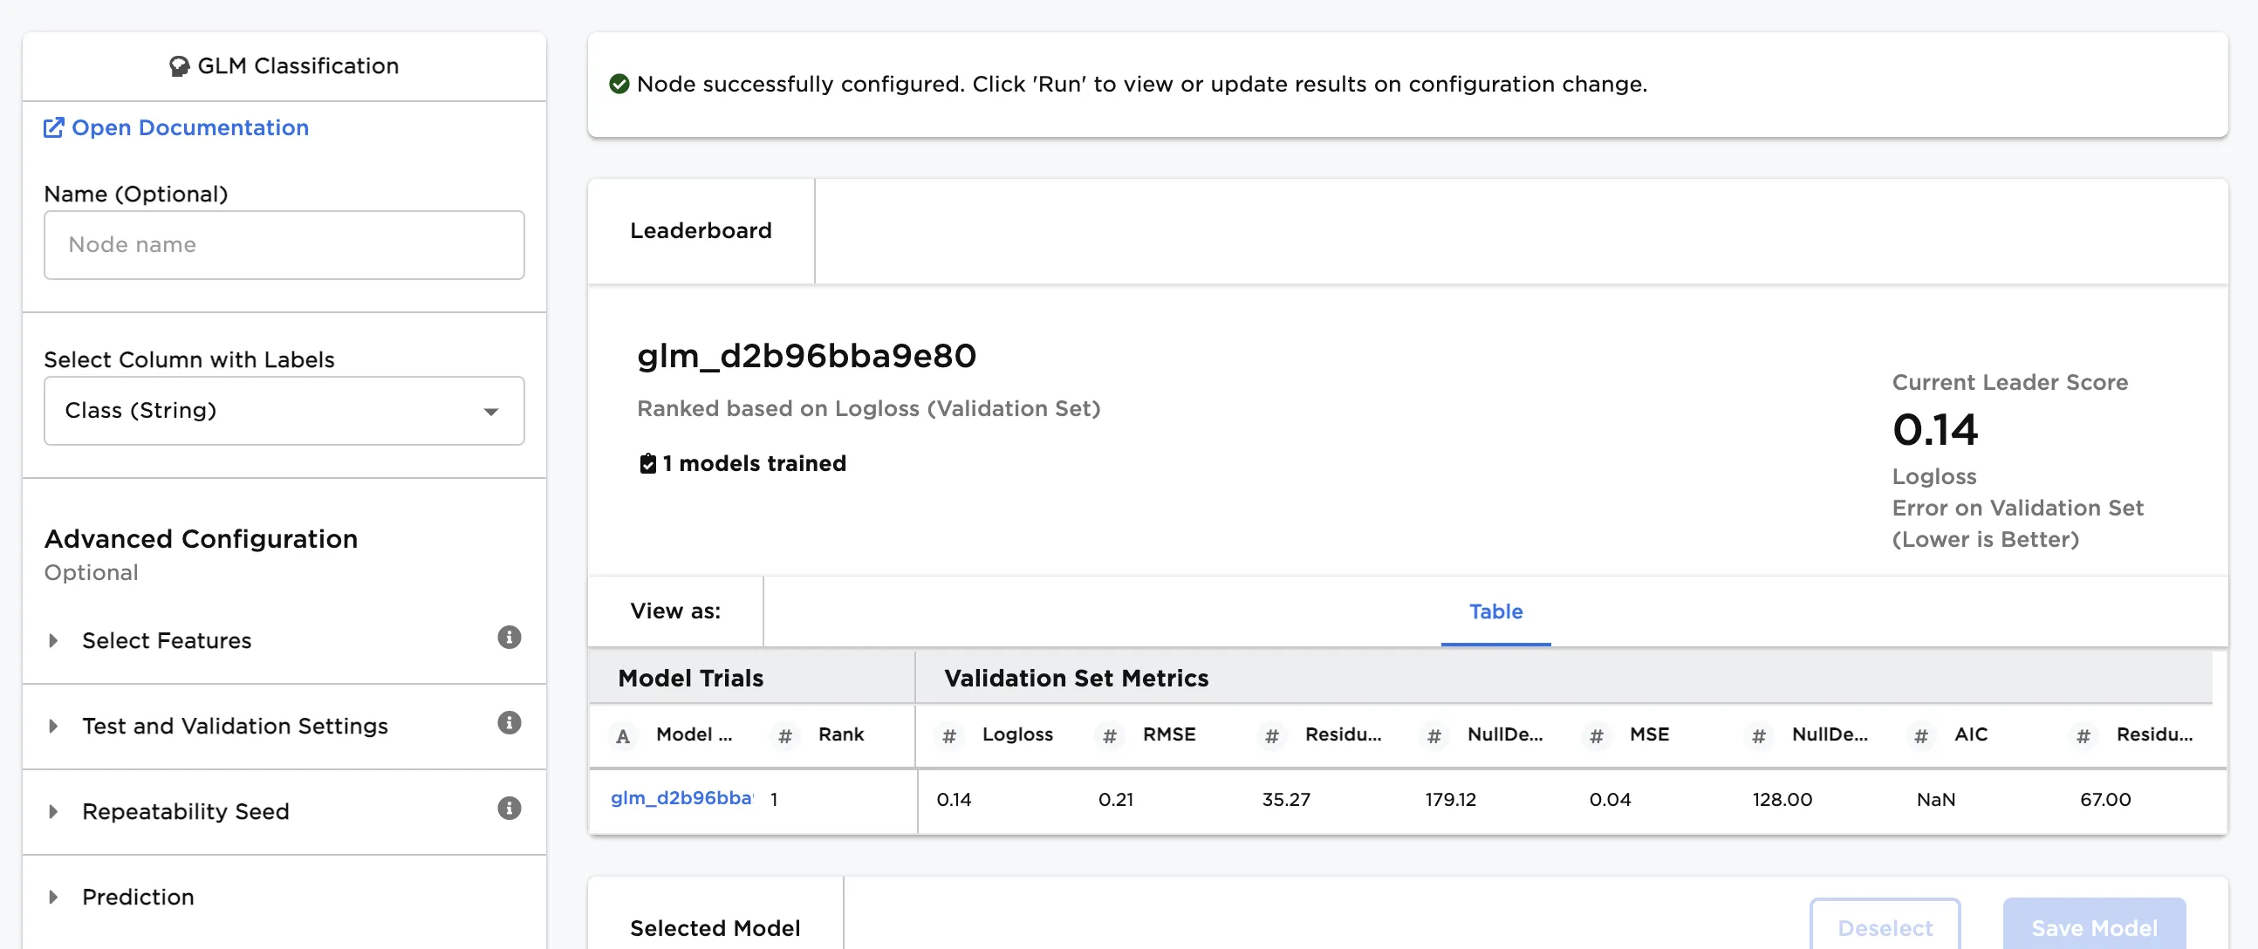2258x949 pixels.
Task: Click the hash icon beside Logloss header
Action: (x=948, y=736)
